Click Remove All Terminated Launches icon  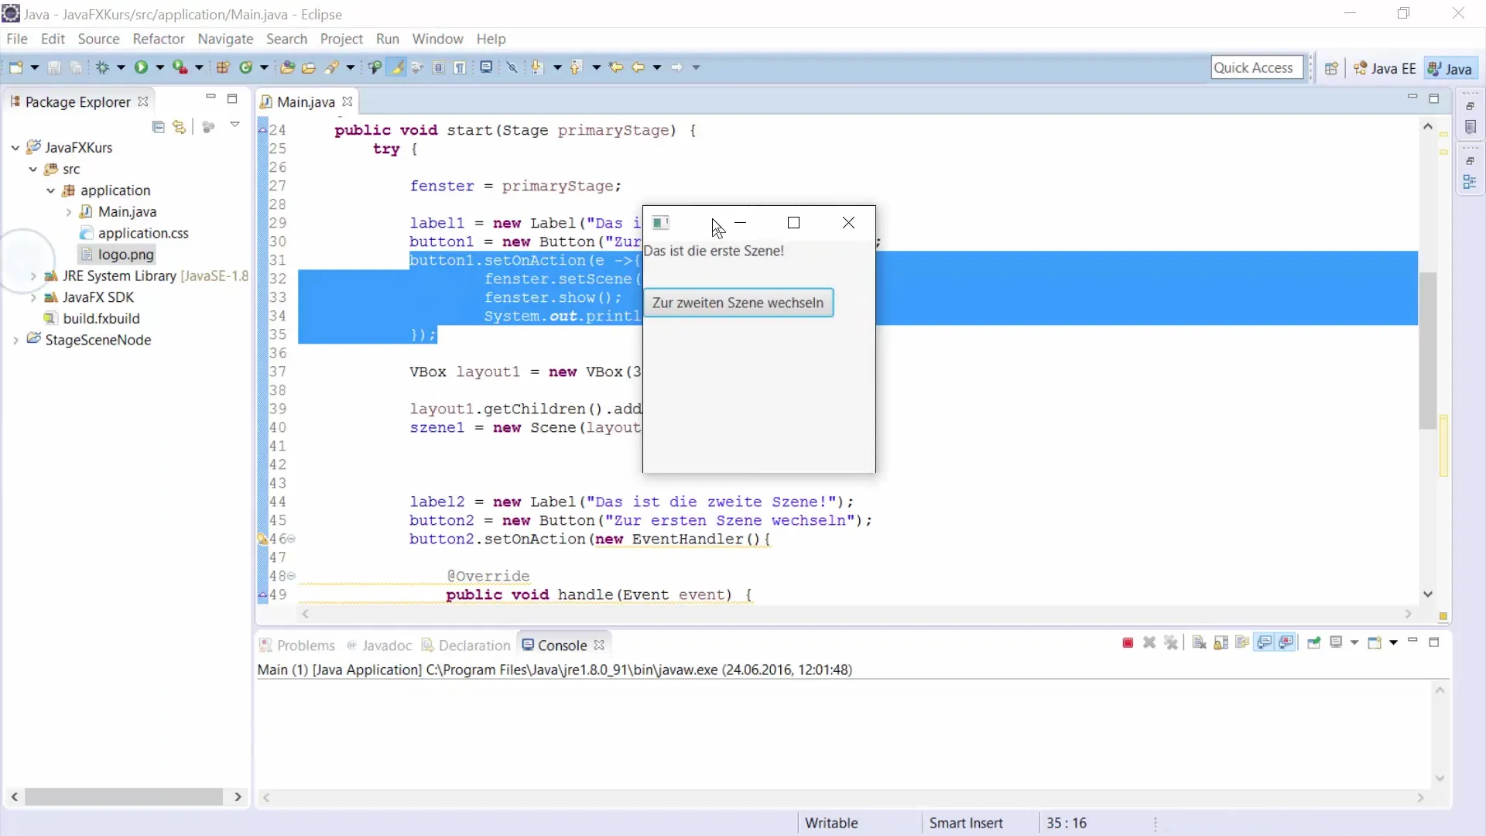(x=1171, y=642)
